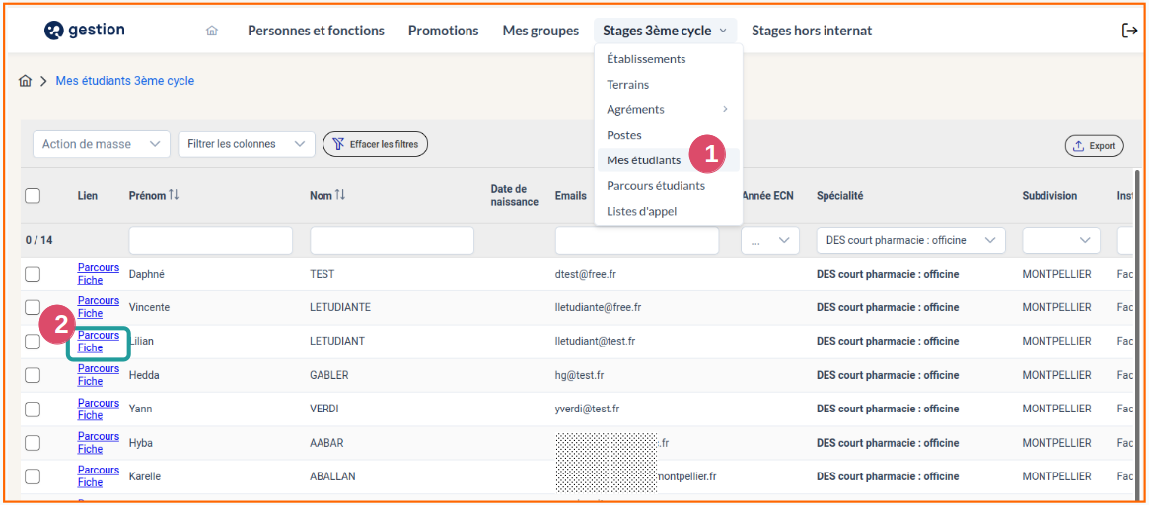Viewport: 1149px width, 505px height.
Task: Click the email lletudiant@test.fr
Action: tap(595, 341)
